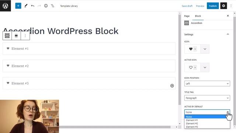Open the Title Tag dropdown showing Paragraph

click(207, 98)
